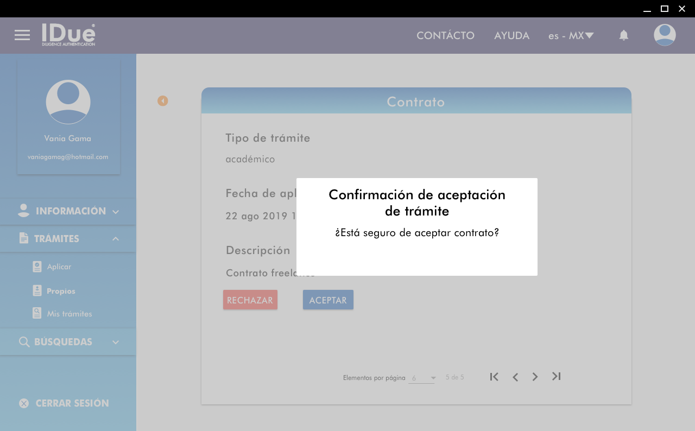
Task: Open Propios in the sidebar
Action: [60, 291]
